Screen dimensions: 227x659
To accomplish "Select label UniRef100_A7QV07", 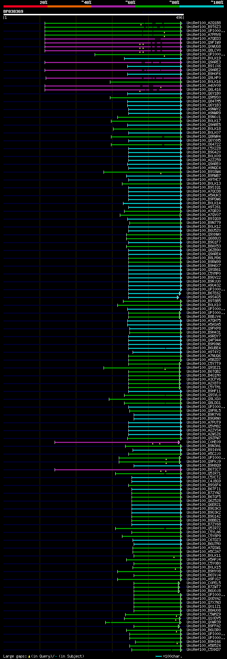I will (204, 215).
